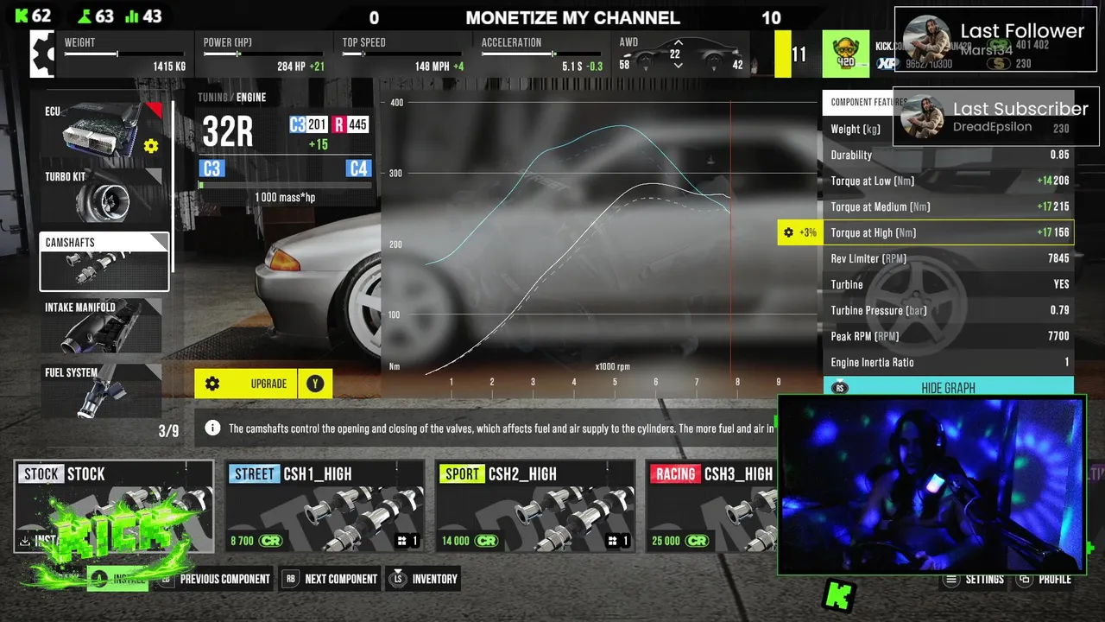Click the Upgrade gear icon
Screen dimensions: 1105x622
point(212,384)
